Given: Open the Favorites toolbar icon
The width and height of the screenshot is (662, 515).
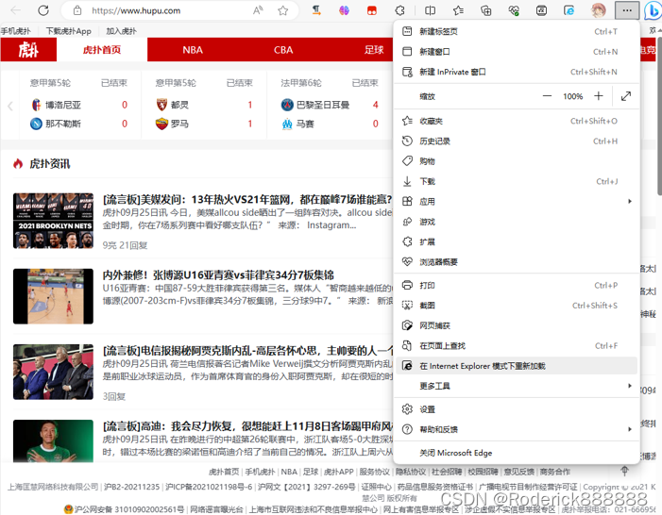Looking at the screenshot, I should click(x=458, y=10).
